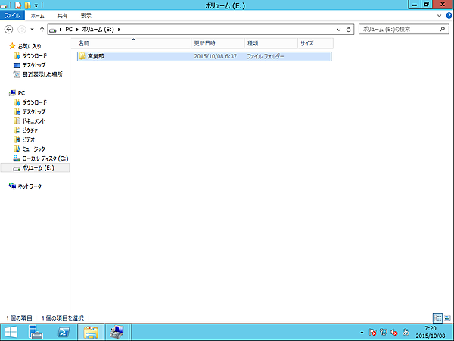
Task: Select お気に入り in the navigation pane
Action: click(x=25, y=46)
